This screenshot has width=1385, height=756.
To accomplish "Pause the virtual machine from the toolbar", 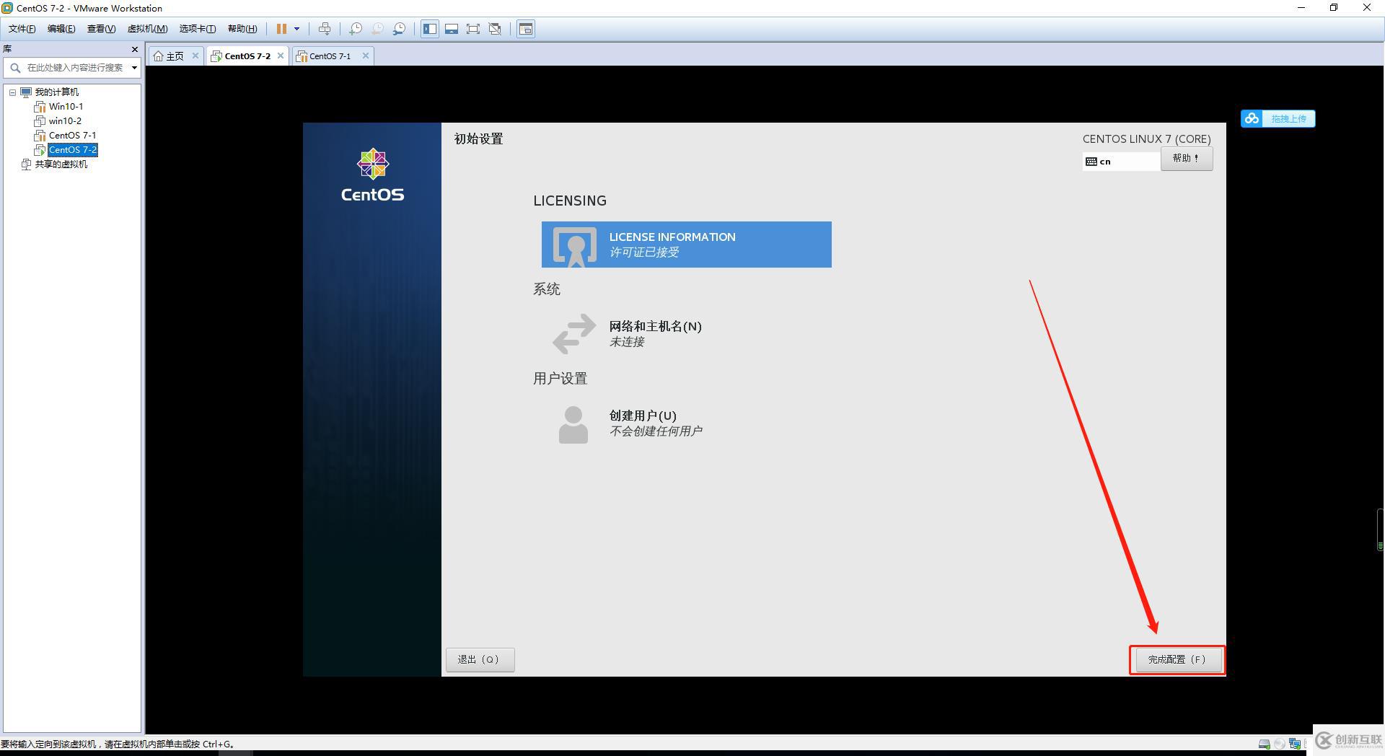I will pos(281,29).
